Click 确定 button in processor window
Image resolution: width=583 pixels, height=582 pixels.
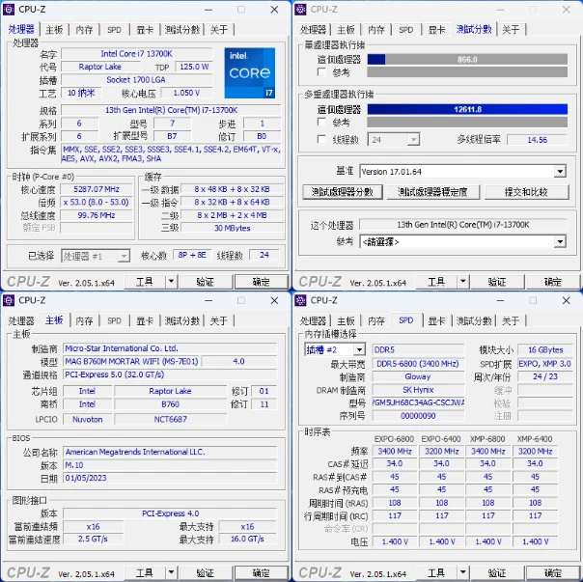[262, 282]
